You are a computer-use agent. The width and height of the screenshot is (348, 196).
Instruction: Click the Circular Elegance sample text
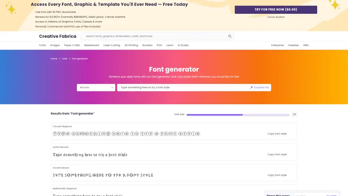(x=126, y=134)
